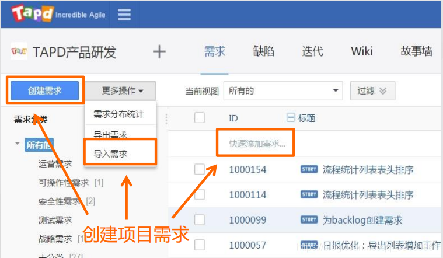Viewport: 443px width, 258px height.
Task: Select 导入需求 from the menu
Action: [x=120, y=154]
